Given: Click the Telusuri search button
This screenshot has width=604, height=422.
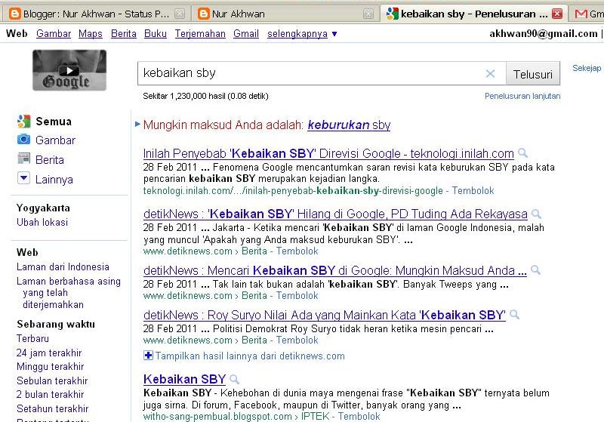Looking at the screenshot, I should (533, 73).
